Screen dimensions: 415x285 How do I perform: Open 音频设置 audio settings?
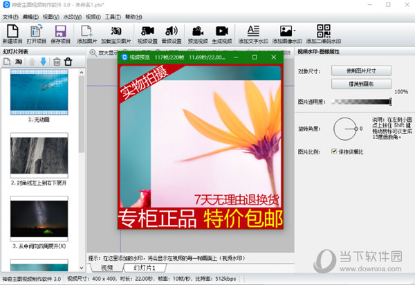(x=172, y=34)
